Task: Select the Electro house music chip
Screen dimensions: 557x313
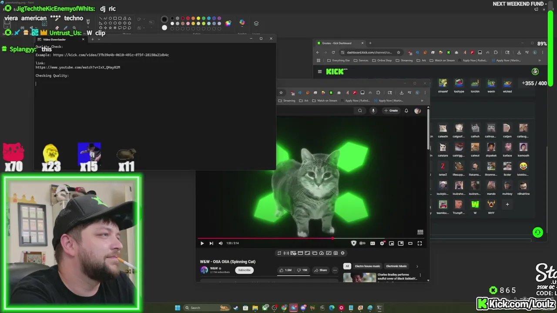Action: point(367,266)
